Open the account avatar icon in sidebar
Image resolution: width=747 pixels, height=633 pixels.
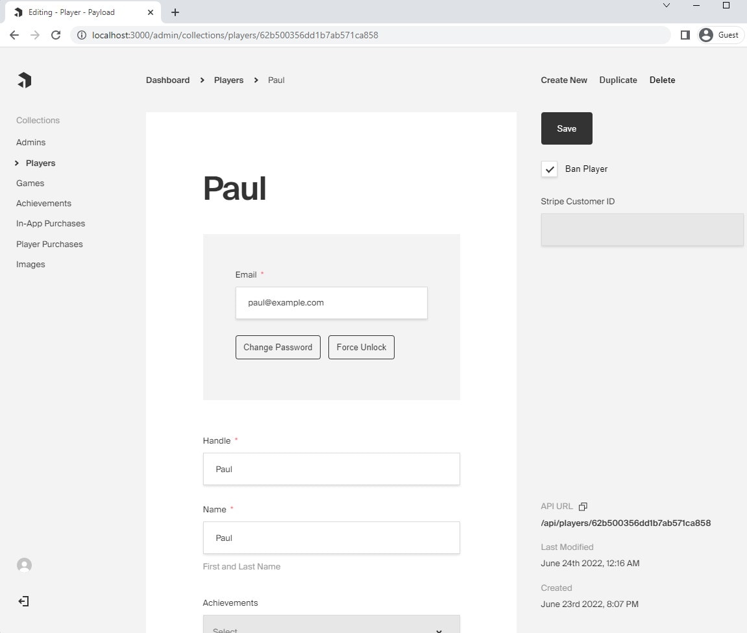coord(24,565)
